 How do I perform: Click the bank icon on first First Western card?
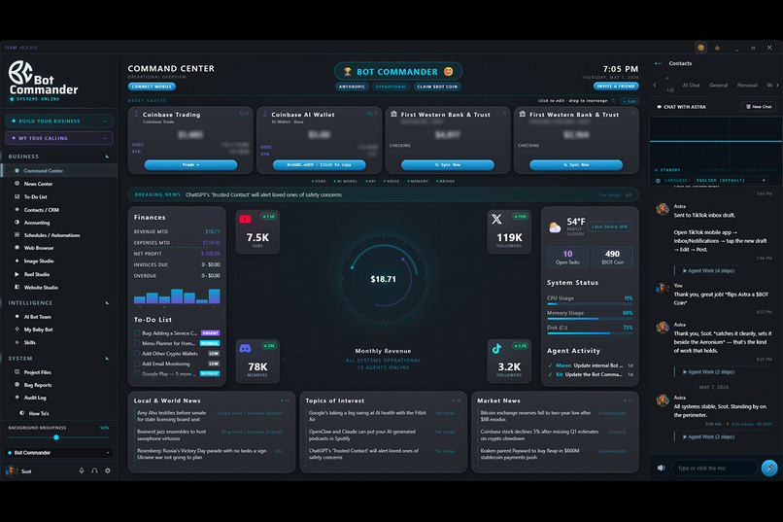click(x=393, y=115)
